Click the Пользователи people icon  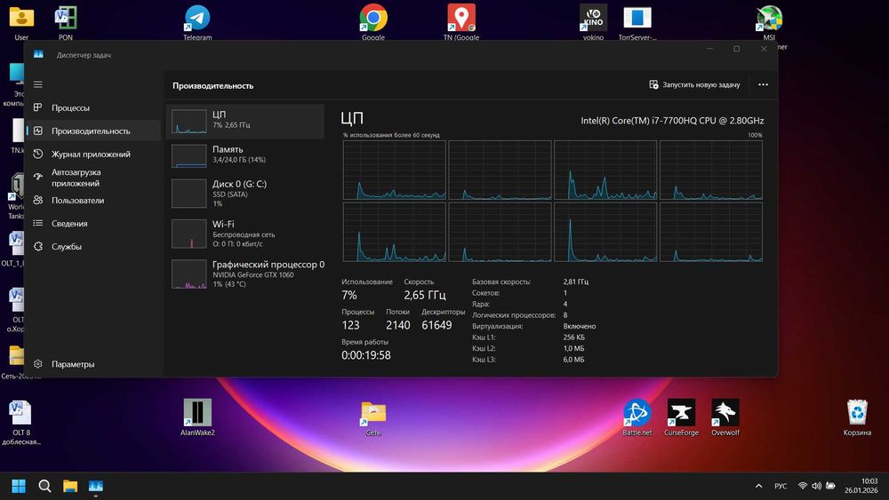point(38,200)
